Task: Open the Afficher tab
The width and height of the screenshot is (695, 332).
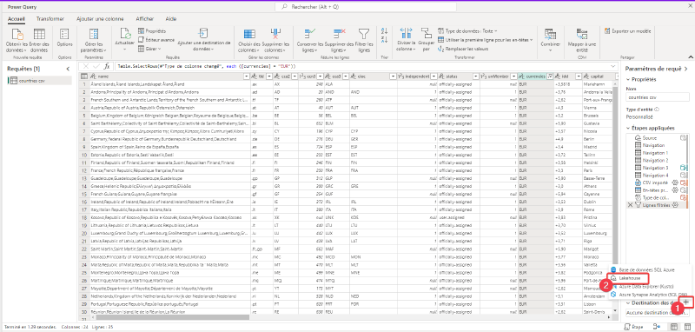Action: [145, 19]
